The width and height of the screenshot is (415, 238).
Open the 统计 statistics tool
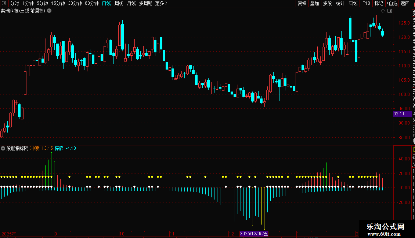pos(340,3)
